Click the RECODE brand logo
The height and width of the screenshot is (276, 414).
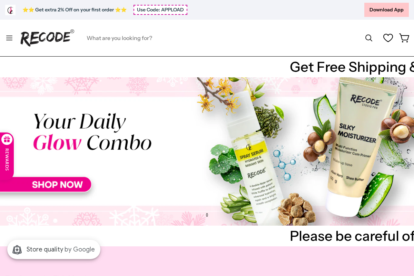point(47,38)
